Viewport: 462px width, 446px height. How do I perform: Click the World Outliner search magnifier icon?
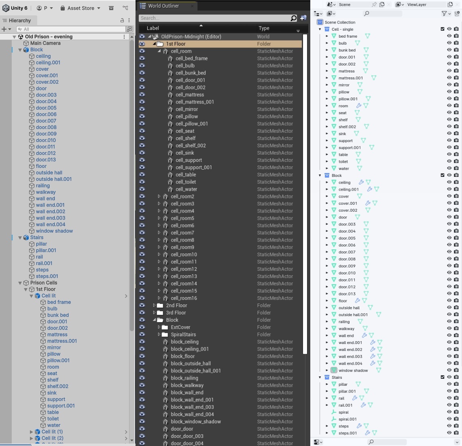click(293, 18)
